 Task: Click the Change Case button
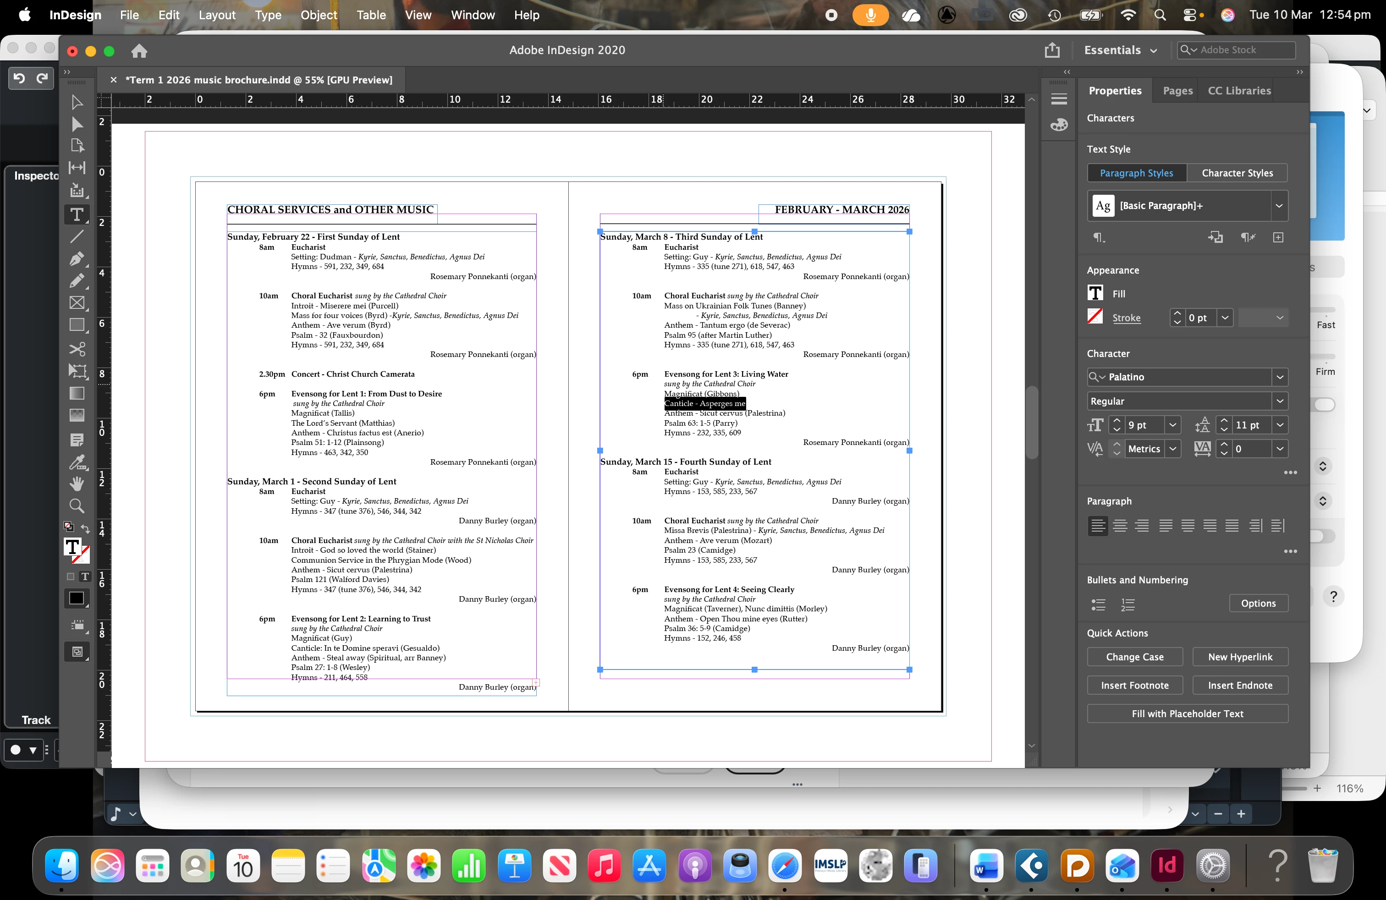point(1134,657)
